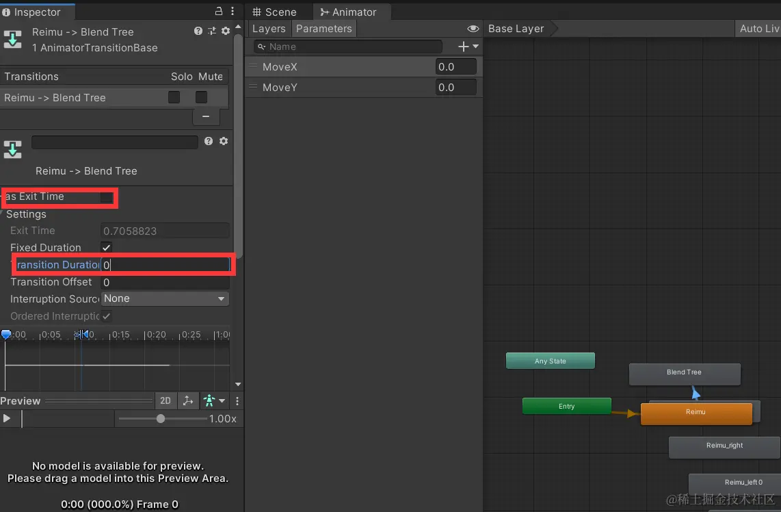Open the add parameter plus dropdown

tap(468, 47)
